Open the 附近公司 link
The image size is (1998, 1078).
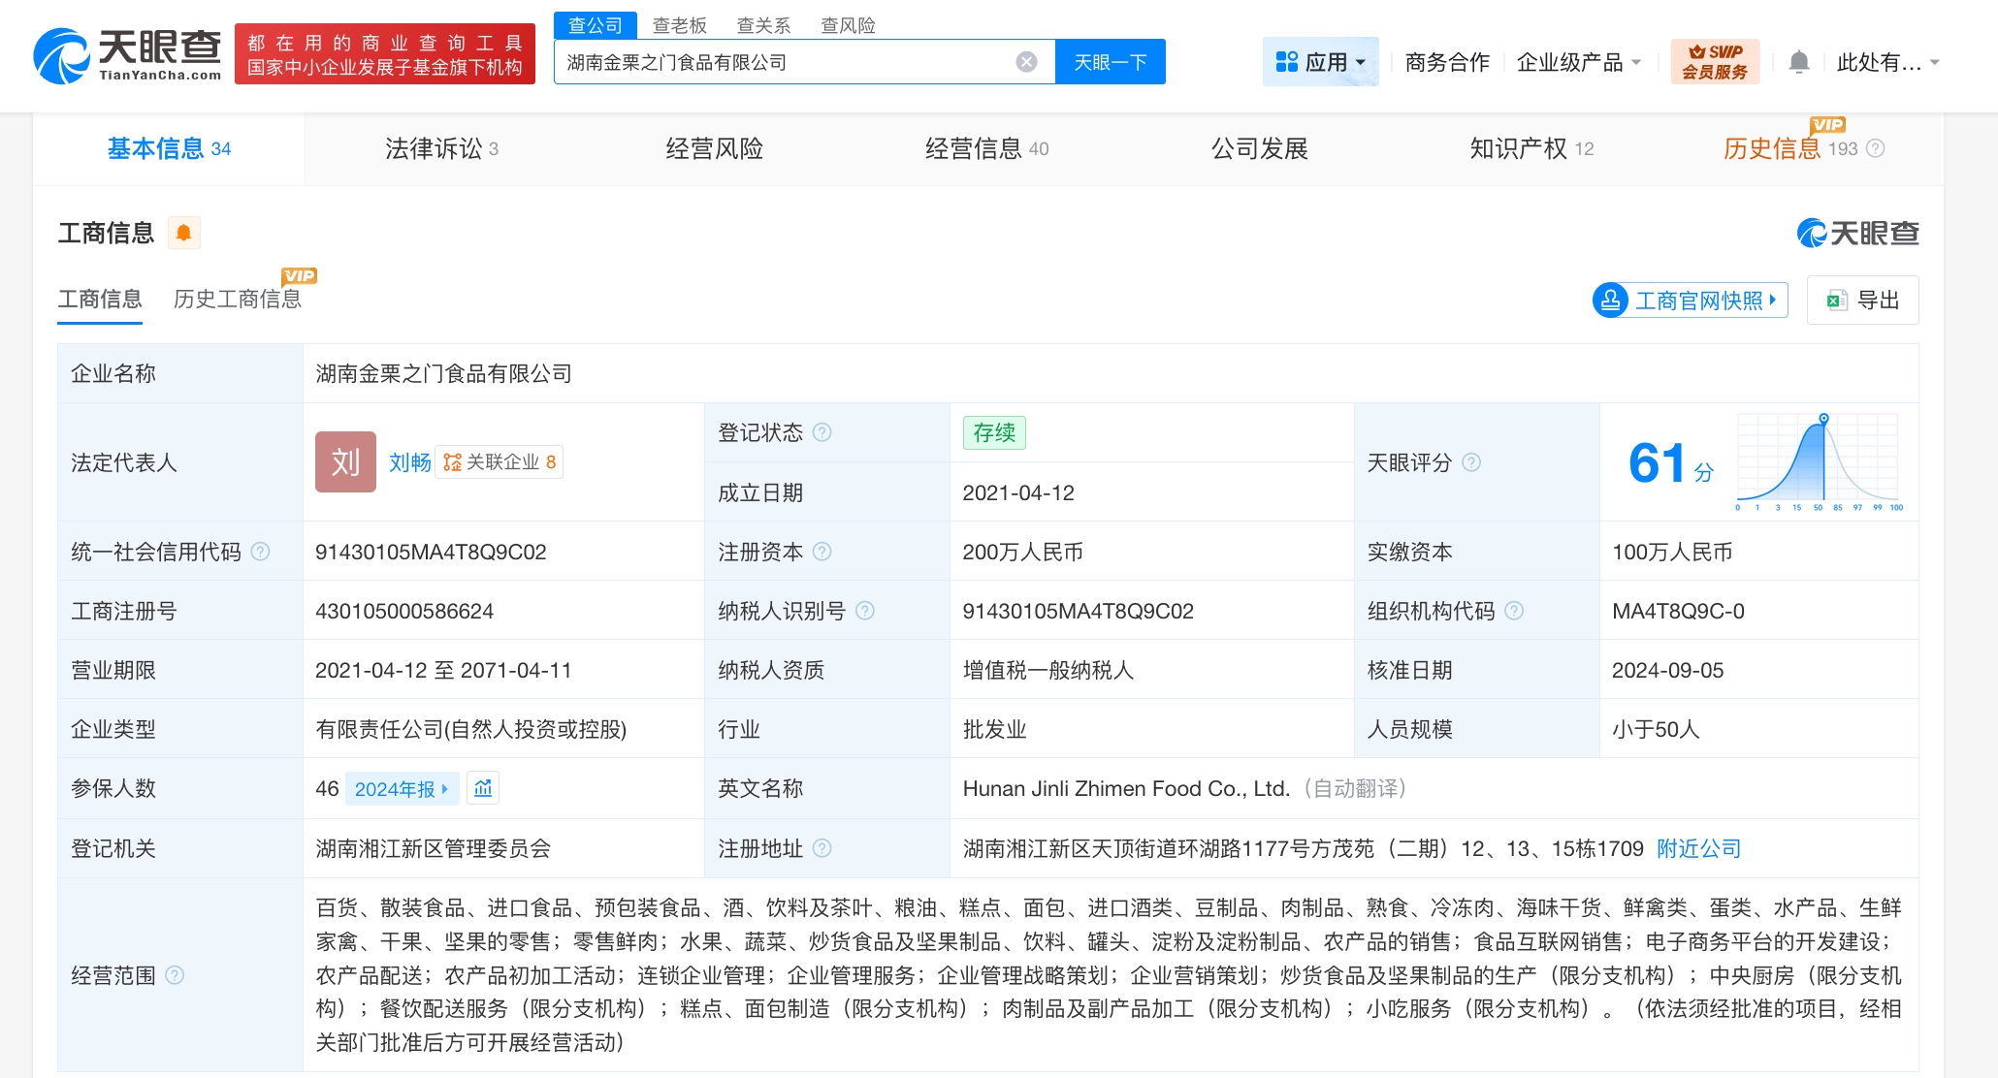pos(1698,848)
